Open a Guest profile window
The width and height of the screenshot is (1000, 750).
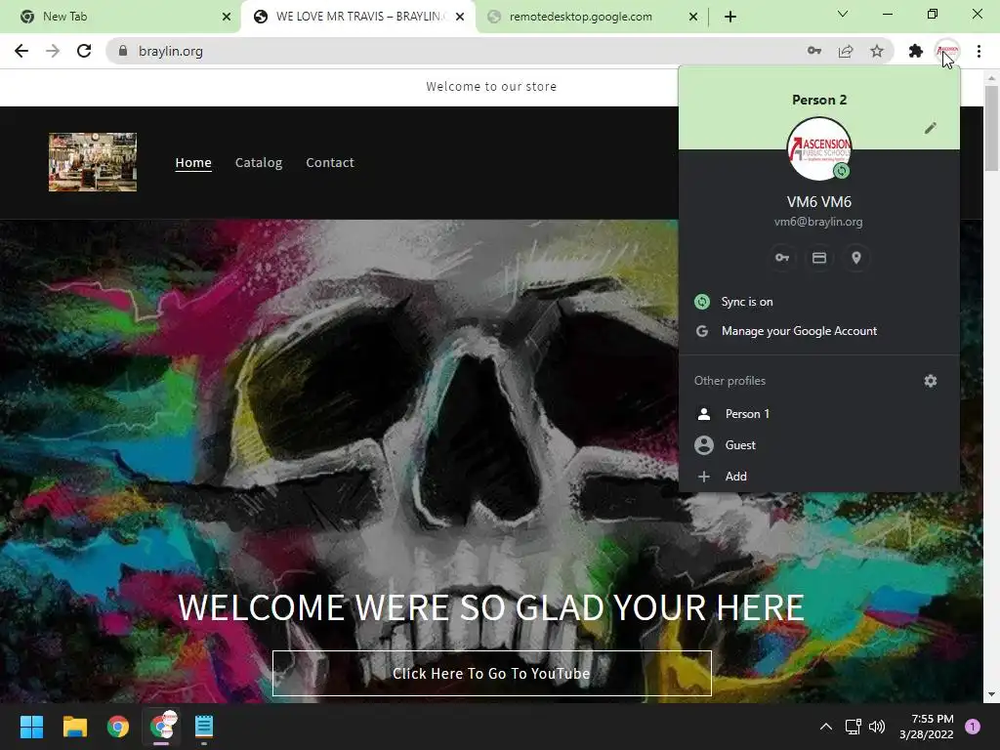819,445
